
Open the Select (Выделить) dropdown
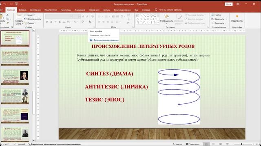point(219,23)
